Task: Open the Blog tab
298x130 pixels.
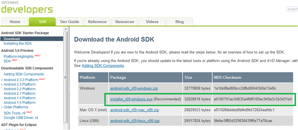Action: pos(179,22)
